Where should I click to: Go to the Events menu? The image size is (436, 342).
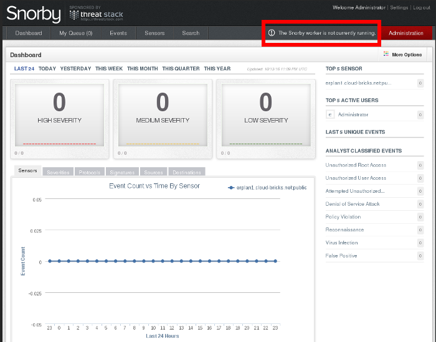pos(118,33)
